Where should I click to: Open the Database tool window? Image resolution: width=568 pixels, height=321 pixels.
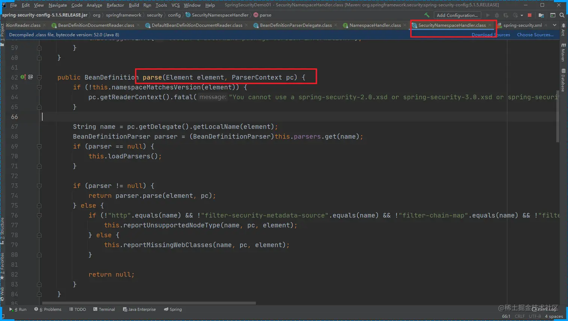point(563,80)
